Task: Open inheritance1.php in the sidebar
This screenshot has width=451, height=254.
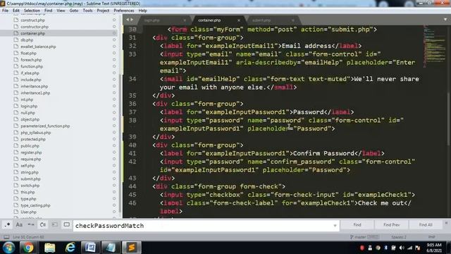Action: coord(35,93)
